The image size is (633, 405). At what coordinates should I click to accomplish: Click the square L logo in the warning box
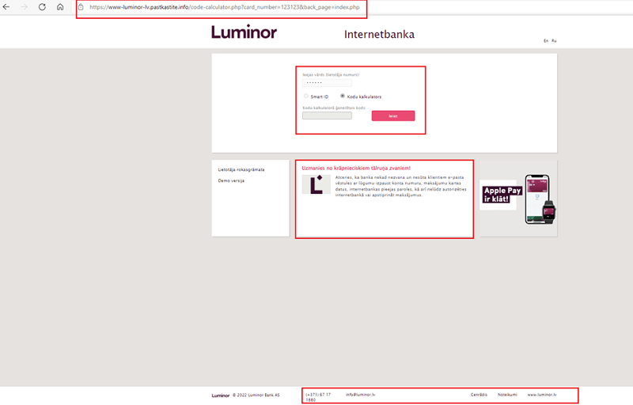316,184
